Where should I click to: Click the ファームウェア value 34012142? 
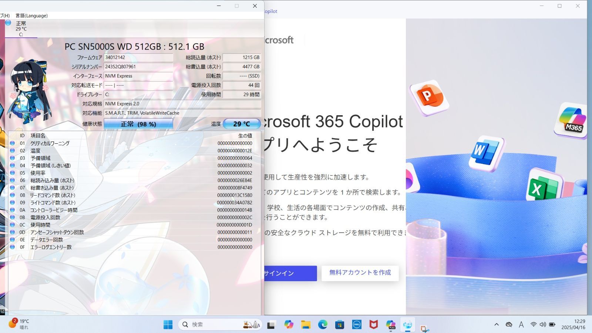point(138,57)
